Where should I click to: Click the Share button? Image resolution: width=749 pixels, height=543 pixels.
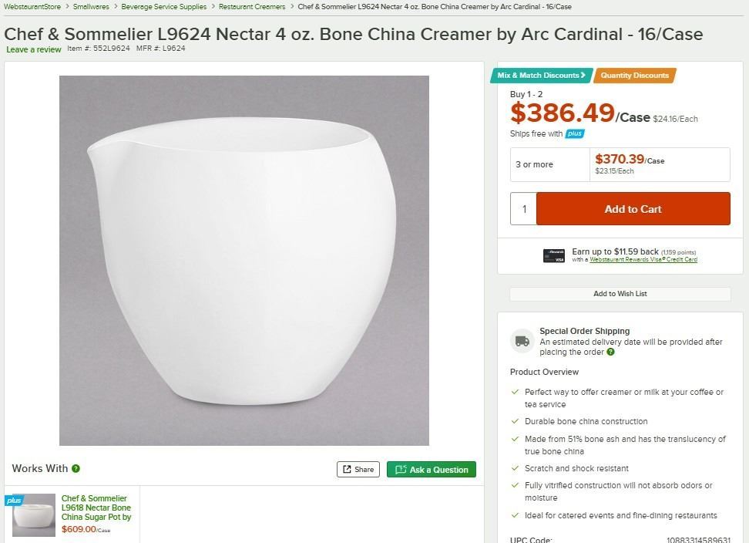click(x=358, y=469)
